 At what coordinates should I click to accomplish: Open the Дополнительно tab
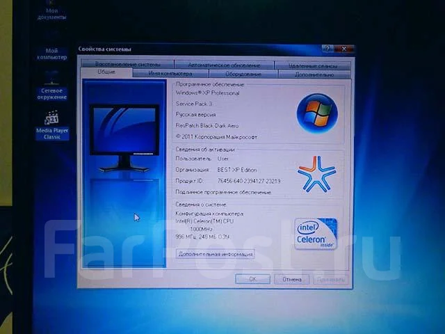coord(314,74)
